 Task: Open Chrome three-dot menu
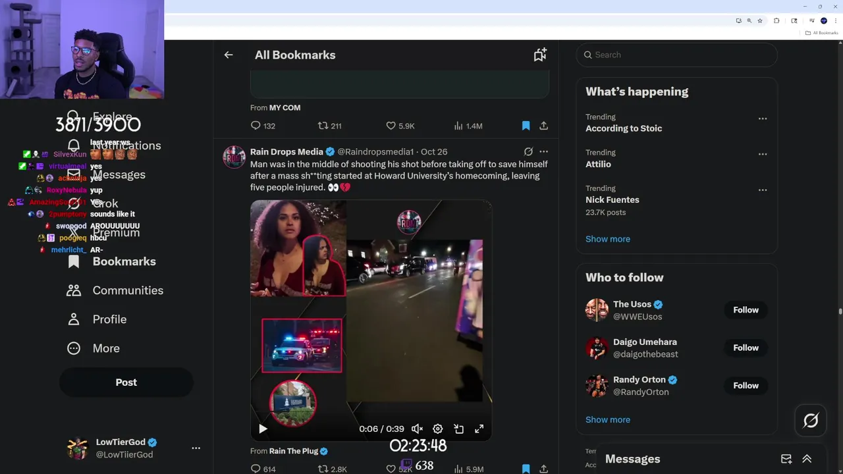tap(836, 20)
